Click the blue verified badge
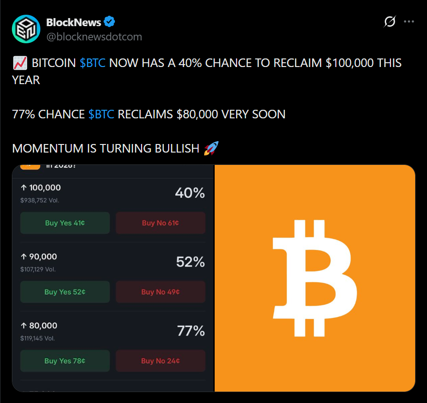 point(109,21)
